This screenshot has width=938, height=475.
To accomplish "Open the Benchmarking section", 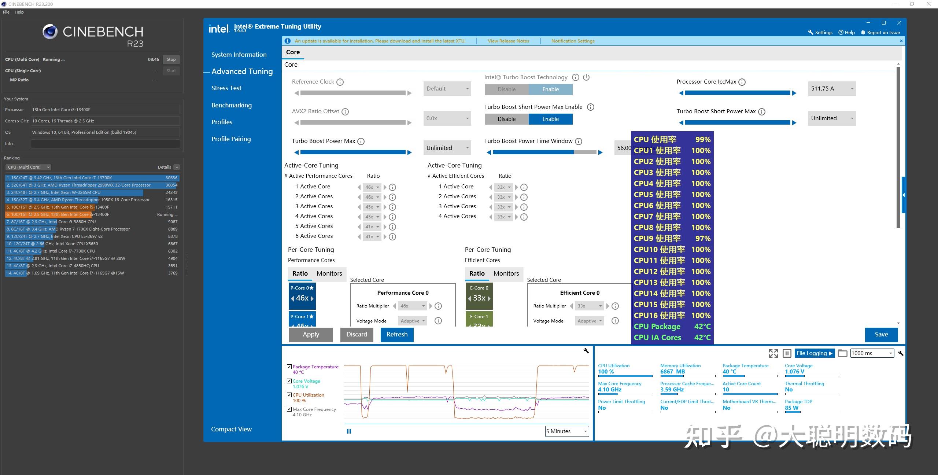I will [x=231, y=105].
